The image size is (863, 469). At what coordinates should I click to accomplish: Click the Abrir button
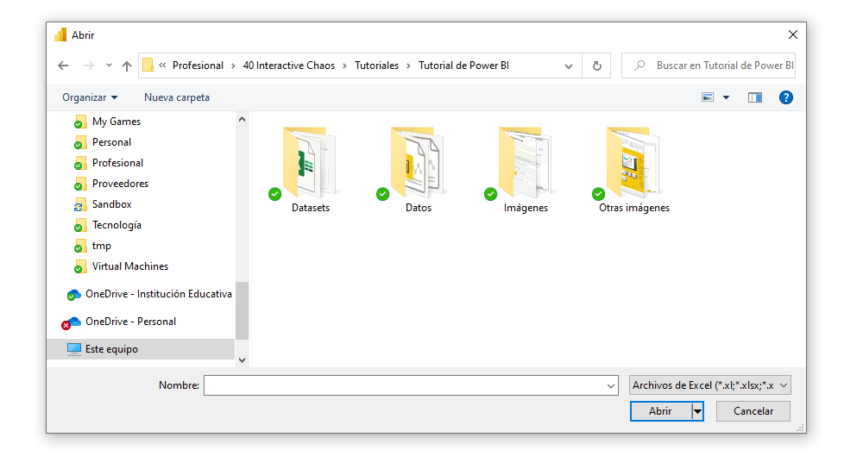(x=660, y=411)
